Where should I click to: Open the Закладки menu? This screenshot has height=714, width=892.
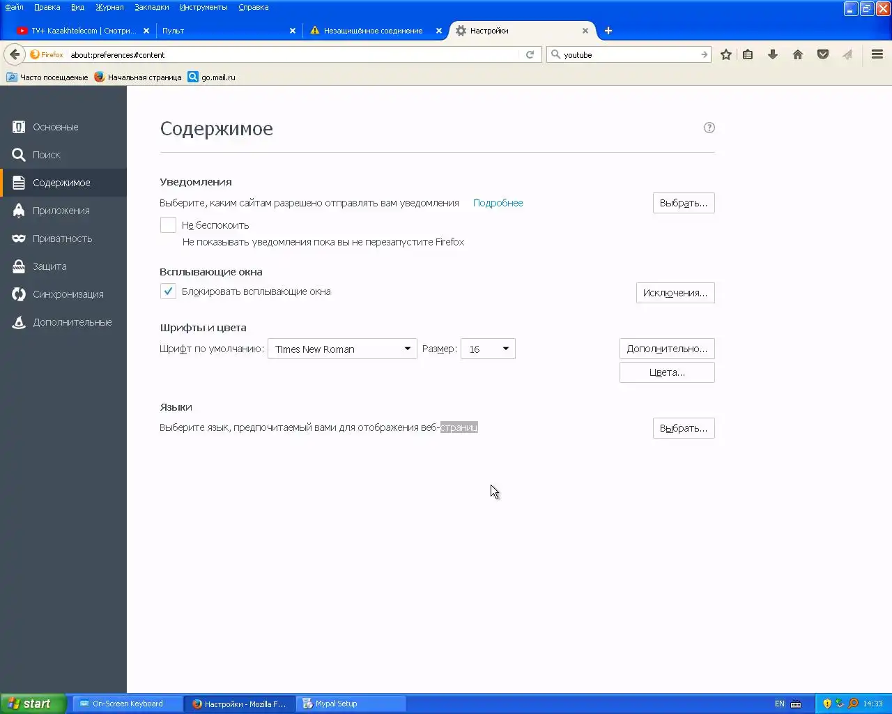(x=152, y=7)
